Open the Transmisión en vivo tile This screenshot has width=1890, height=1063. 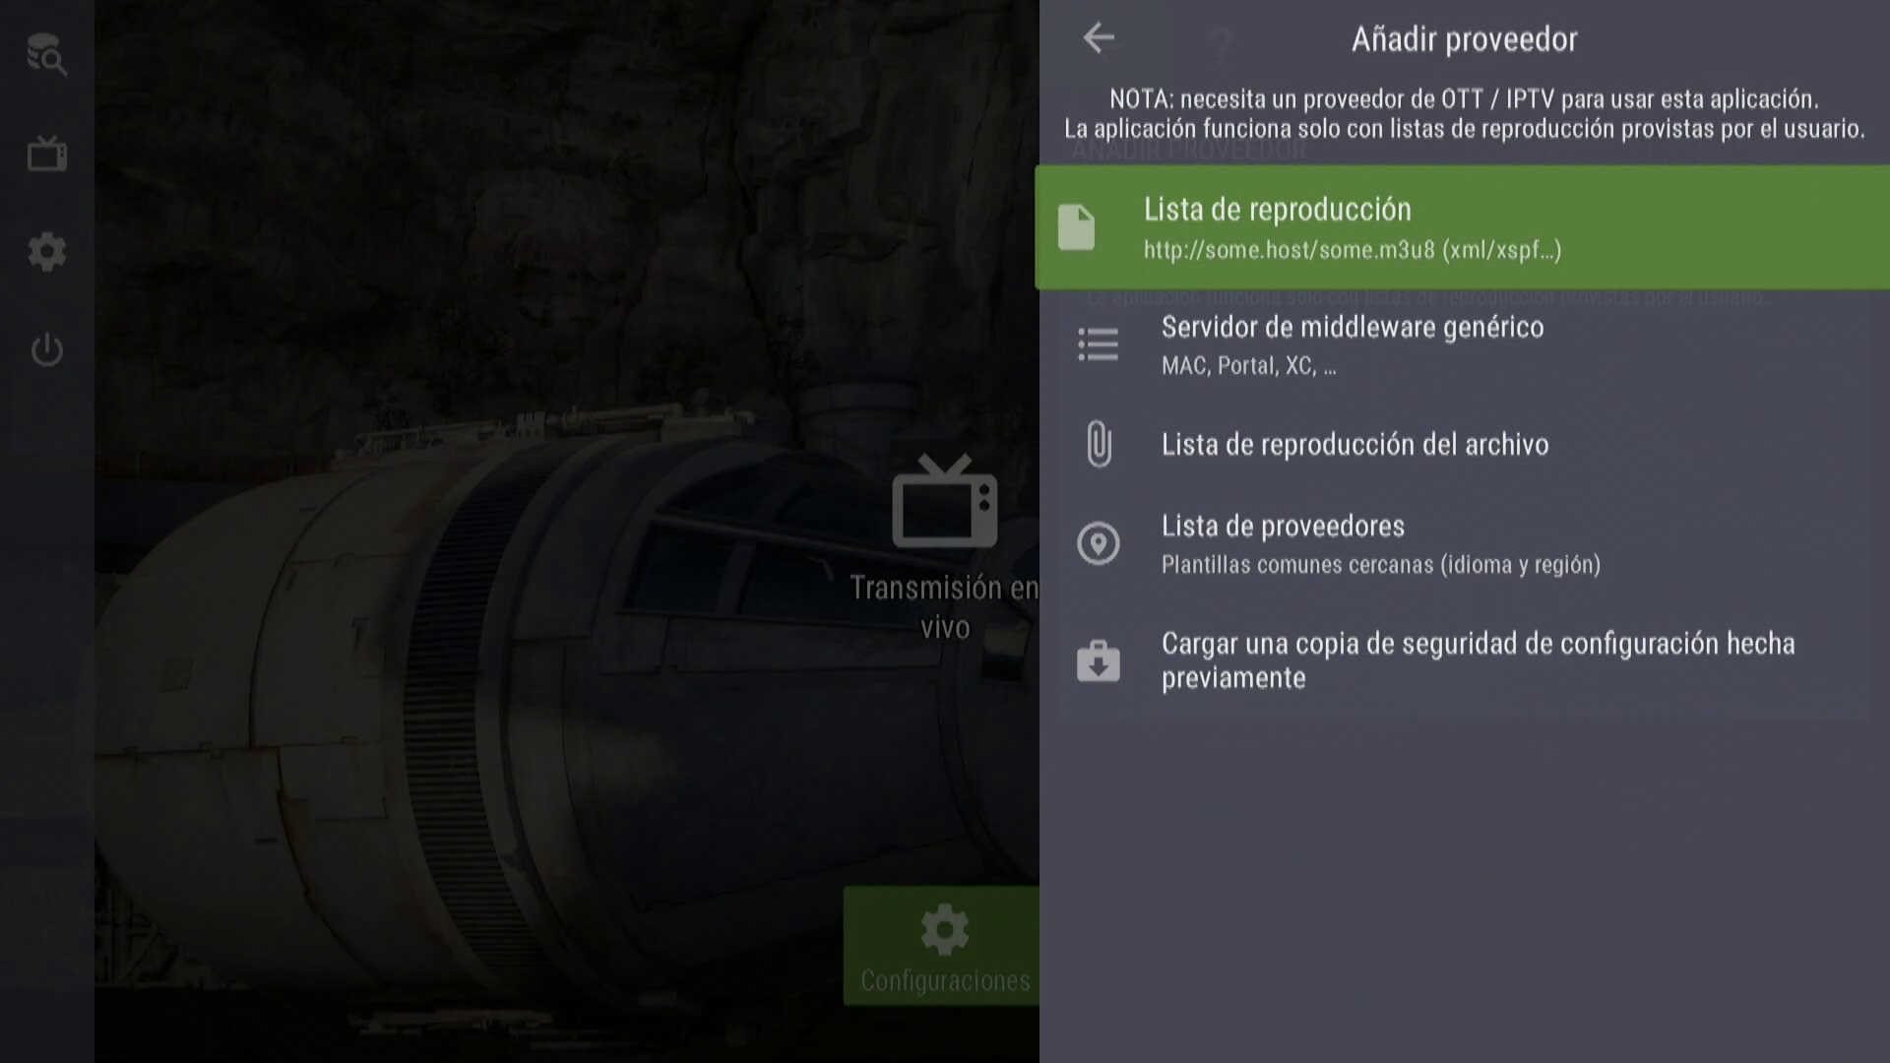[943, 607]
